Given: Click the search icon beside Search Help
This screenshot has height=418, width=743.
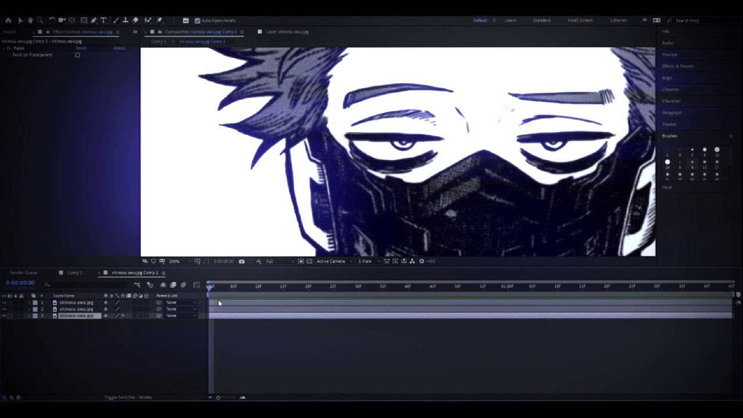Looking at the screenshot, I should [x=670, y=20].
